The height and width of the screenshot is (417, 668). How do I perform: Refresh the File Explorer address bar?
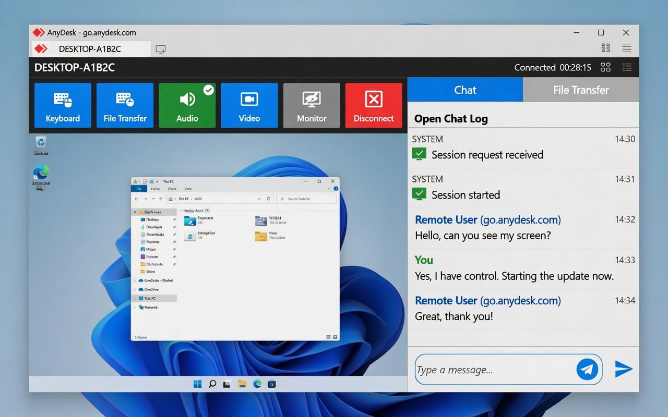269,199
